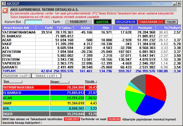Click the red YATIRIMFINANSMAN legend bar

[26, 87]
